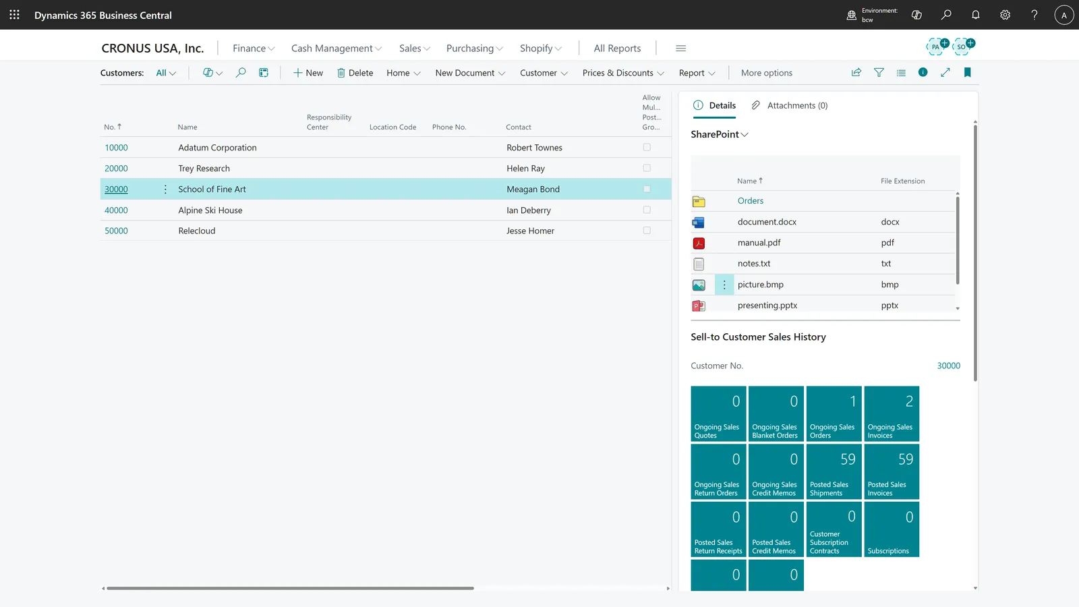Viewport: 1079px width, 607px height.
Task: Click the horizontal scrollbar under the customer list
Action: [290, 588]
